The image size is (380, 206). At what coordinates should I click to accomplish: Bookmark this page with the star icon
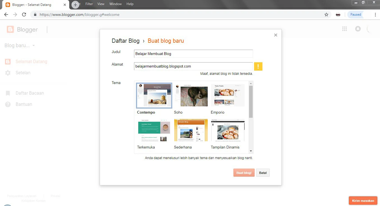click(326, 15)
